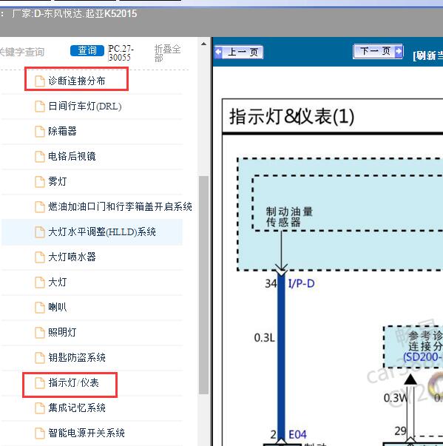Click the 刷新 refresh link
The height and width of the screenshot is (446, 443).
click(x=428, y=55)
